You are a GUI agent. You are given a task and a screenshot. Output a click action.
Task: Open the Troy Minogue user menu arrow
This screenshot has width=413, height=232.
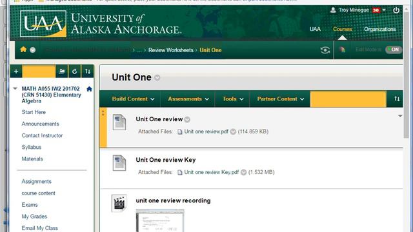coord(384,10)
